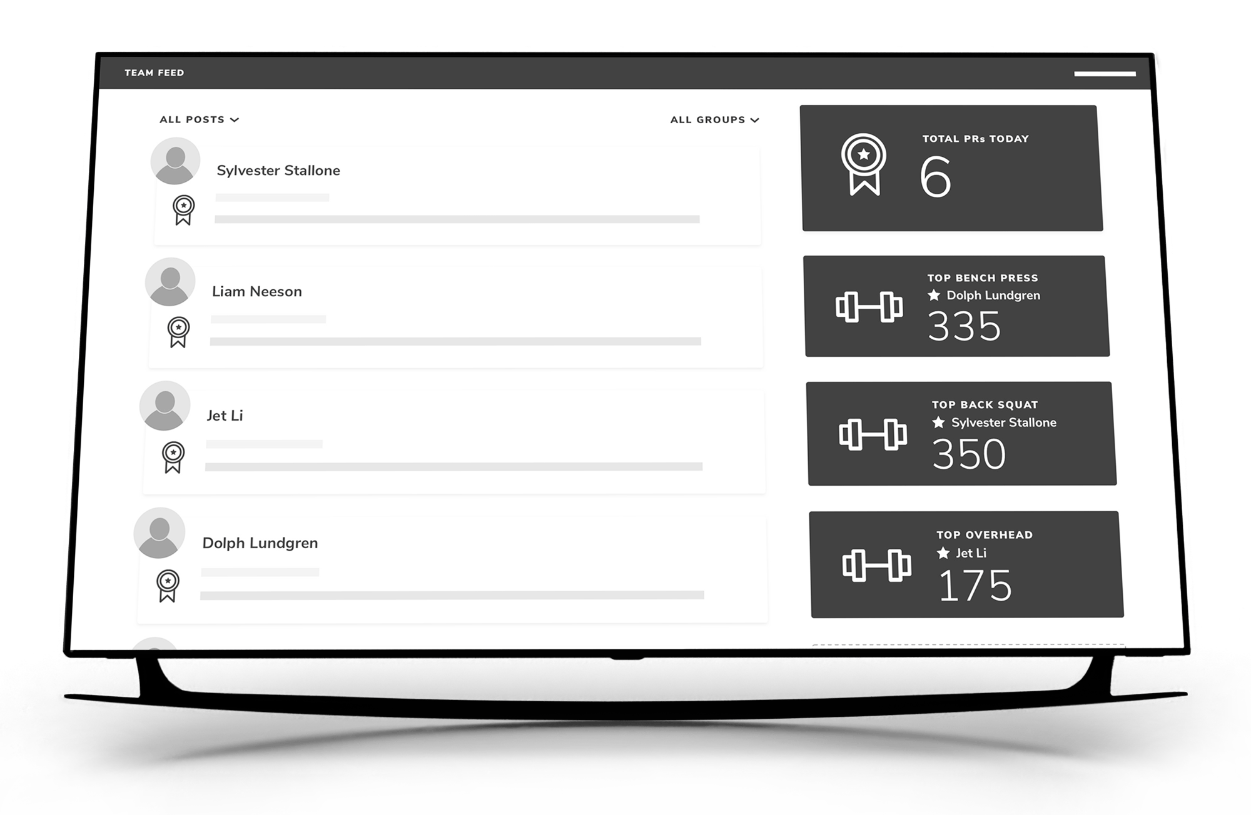
Task: Click the barbell icon in Top Back Squat card
Action: 873,434
